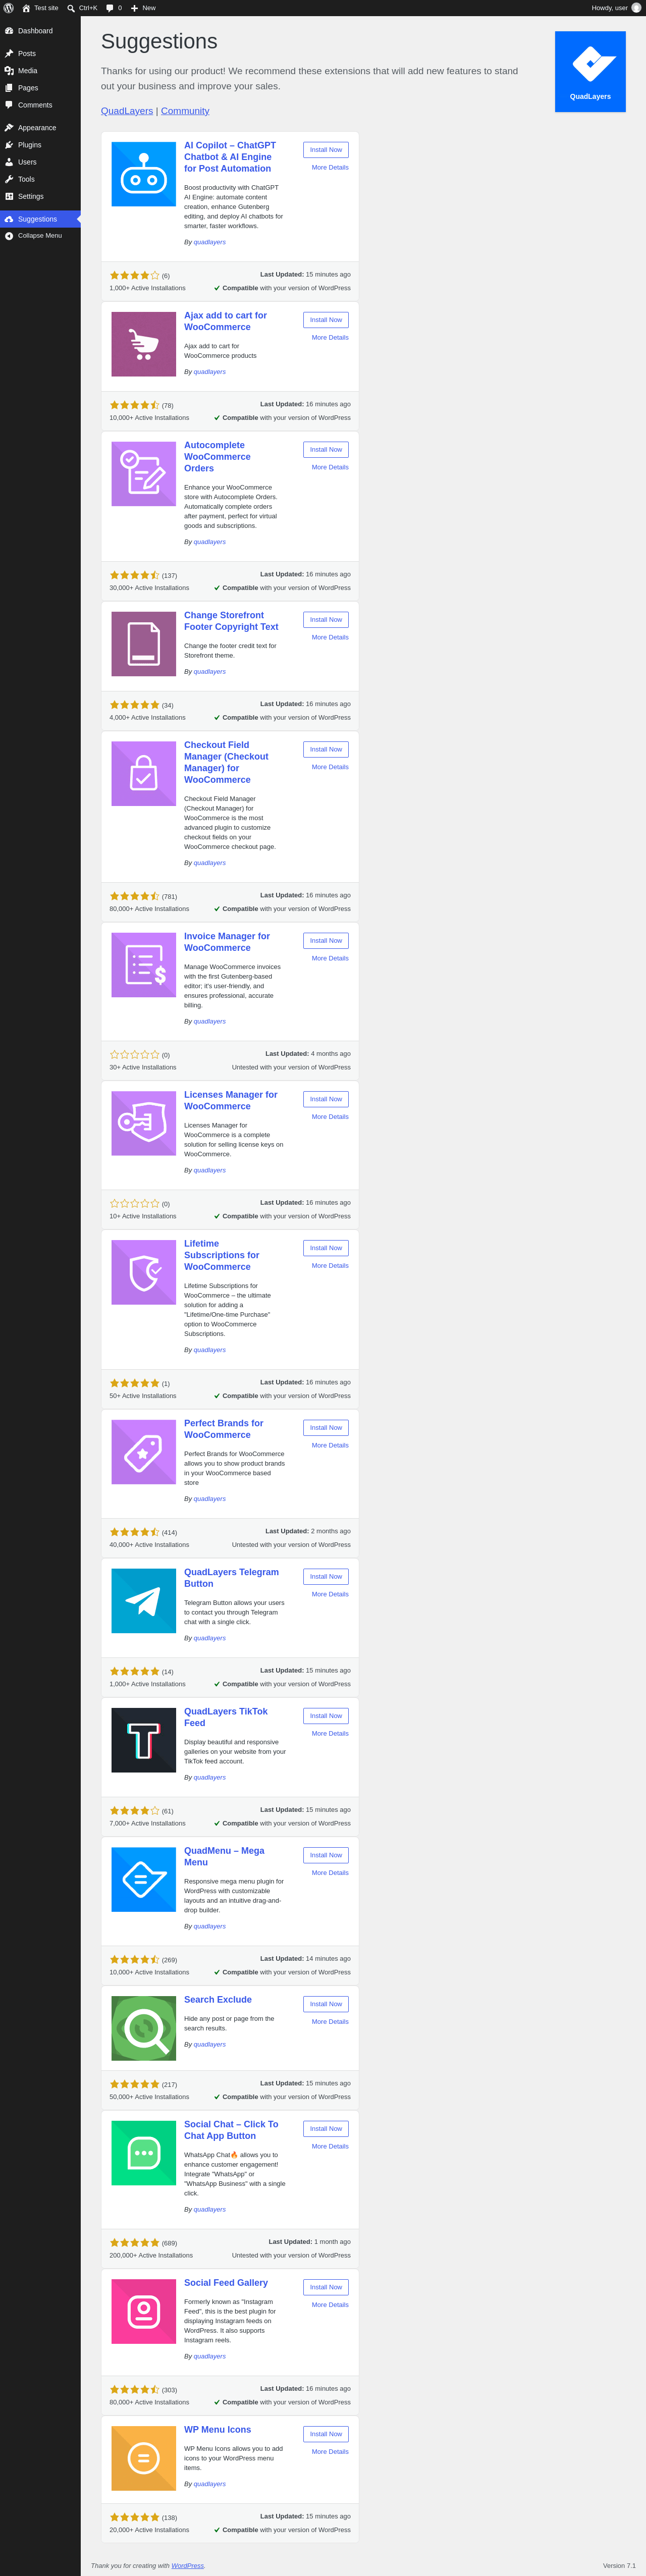The width and height of the screenshot is (646, 2576).
Task: Follow the WordPress link in the footer
Action: click(x=187, y=2566)
